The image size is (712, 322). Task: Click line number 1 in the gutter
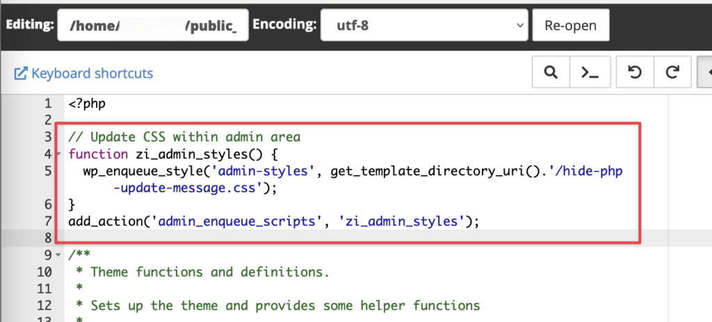(47, 104)
